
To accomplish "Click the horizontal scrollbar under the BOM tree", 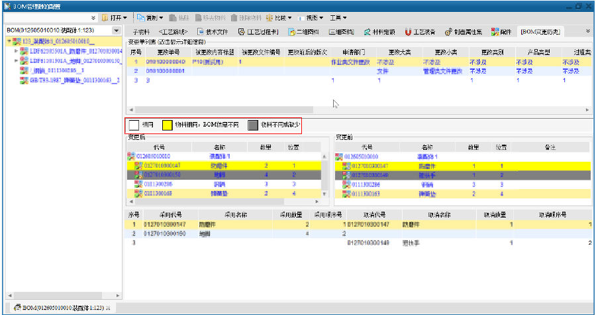I will pyautogui.click(x=63, y=295).
